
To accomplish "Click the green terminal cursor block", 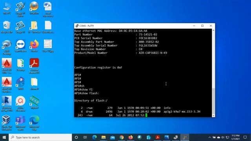I will click(x=146, y=115).
